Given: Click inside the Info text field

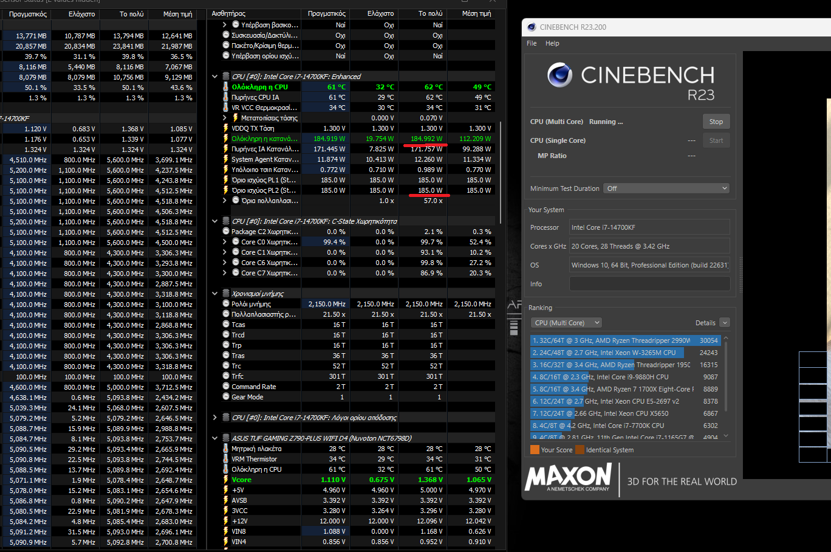Looking at the screenshot, I should click(x=649, y=284).
